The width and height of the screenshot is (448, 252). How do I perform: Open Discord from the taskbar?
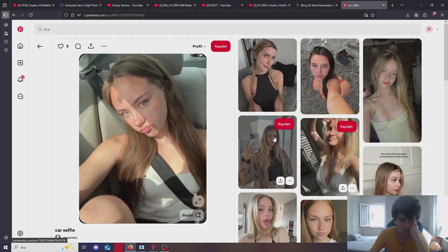pyautogui.click(x=96, y=247)
